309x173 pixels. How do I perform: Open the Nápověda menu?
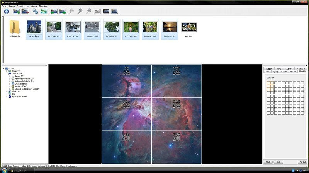pos(43,6)
